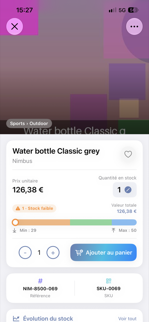Tap the QR code SKU icon
This screenshot has width=149, height=322.
click(x=109, y=281)
